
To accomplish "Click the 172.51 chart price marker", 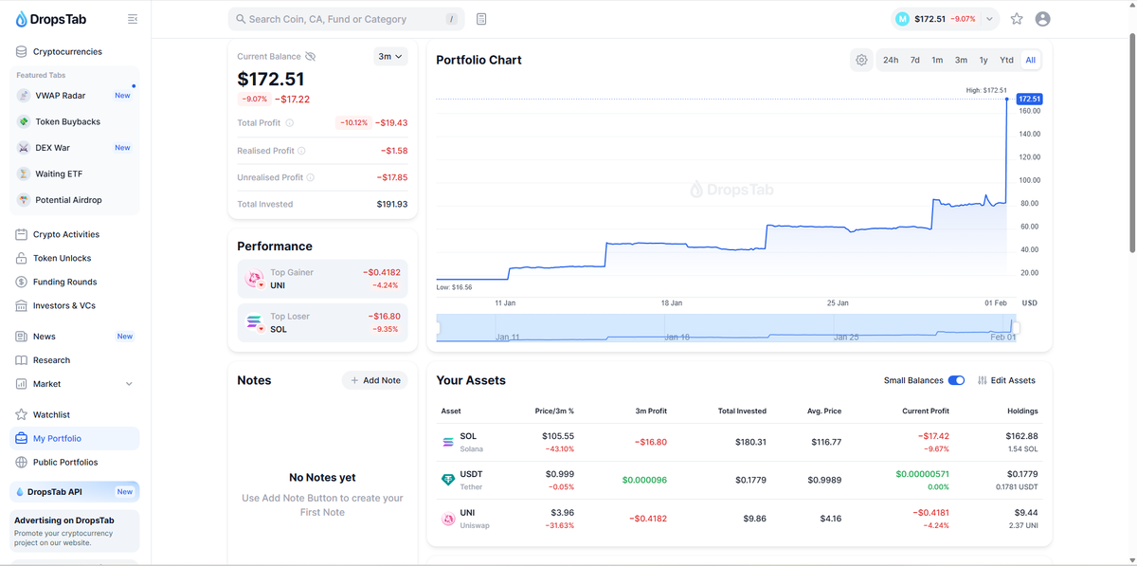I will click(x=1029, y=99).
